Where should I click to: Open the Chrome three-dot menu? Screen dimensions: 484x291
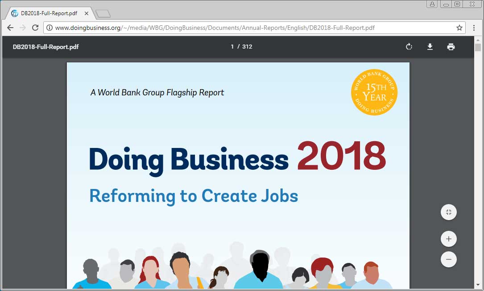(474, 28)
